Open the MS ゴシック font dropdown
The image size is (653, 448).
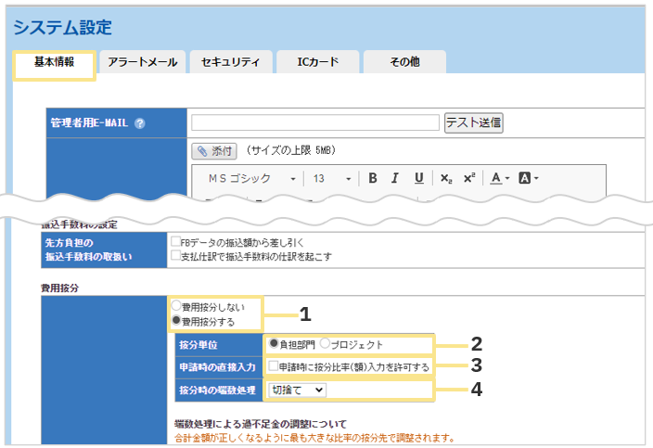(250, 178)
